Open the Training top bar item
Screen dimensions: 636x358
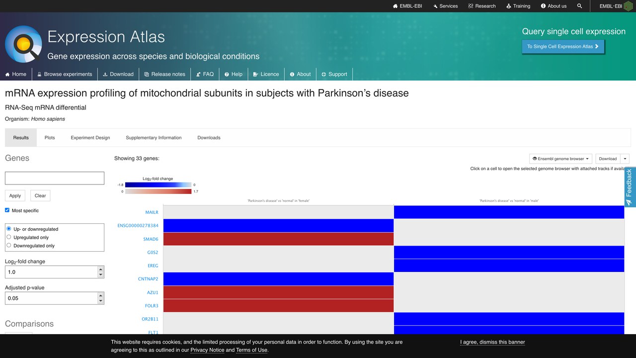click(518, 6)
